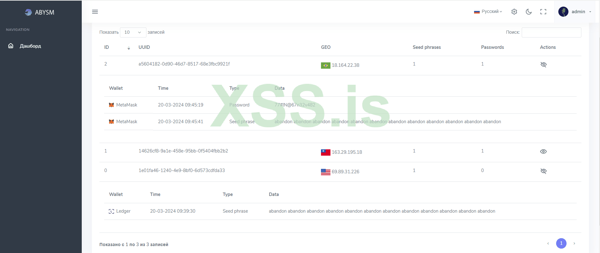This screenshot has width=600, height=253.
Task: Click the UUID column header
Action: [144, 47]
